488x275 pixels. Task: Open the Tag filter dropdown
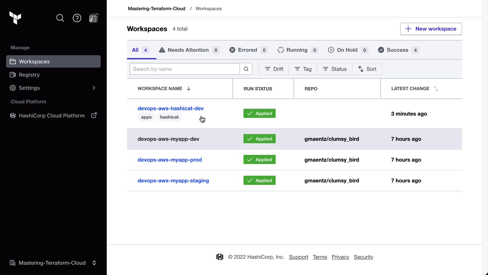(303, 69)
